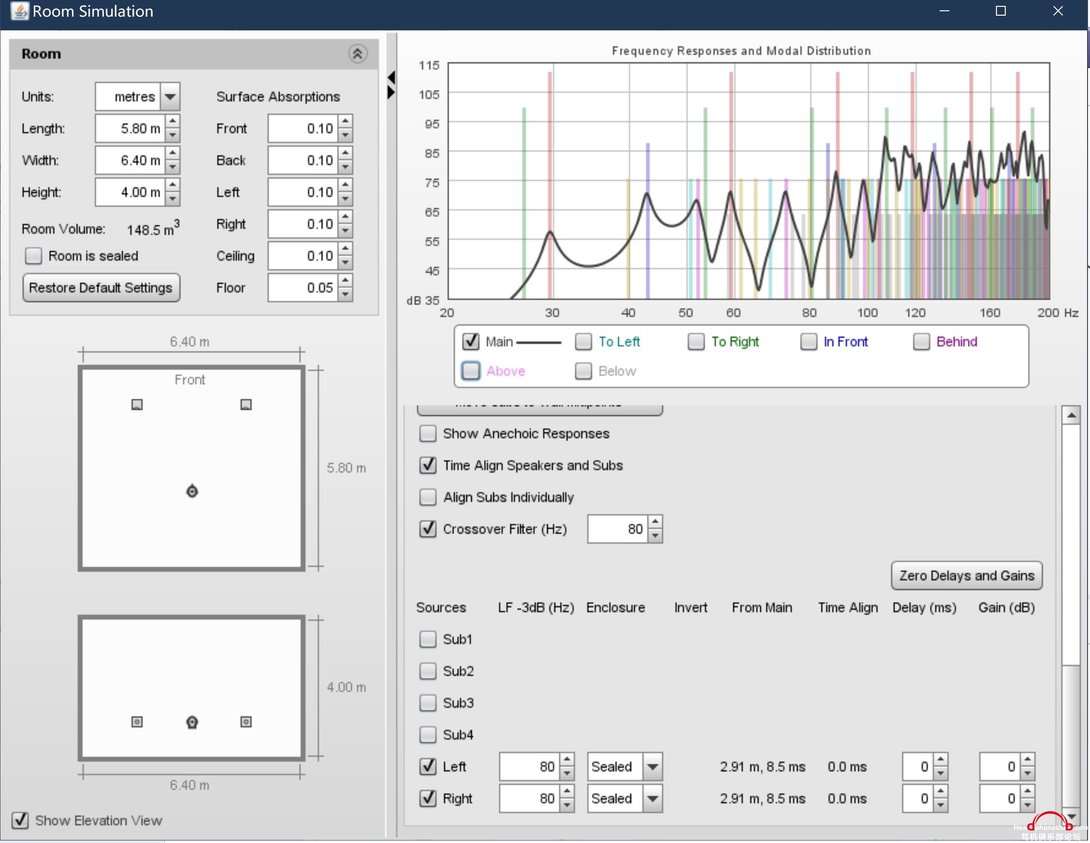Click the partially visible button above Show Anechoic Responses
The height and width of the screenshot is (843, 1090).
coord(539,409)
